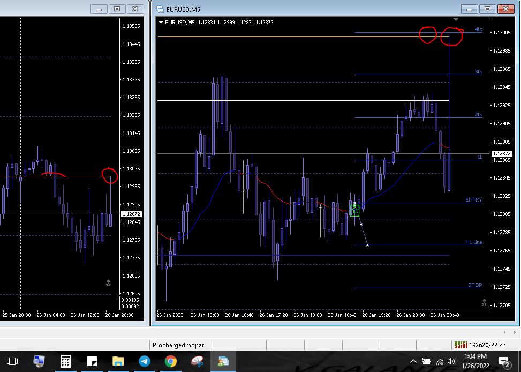Screen dimensions: 521x372
Task: Open the notification center icon
Action: (x=504, y=362)
